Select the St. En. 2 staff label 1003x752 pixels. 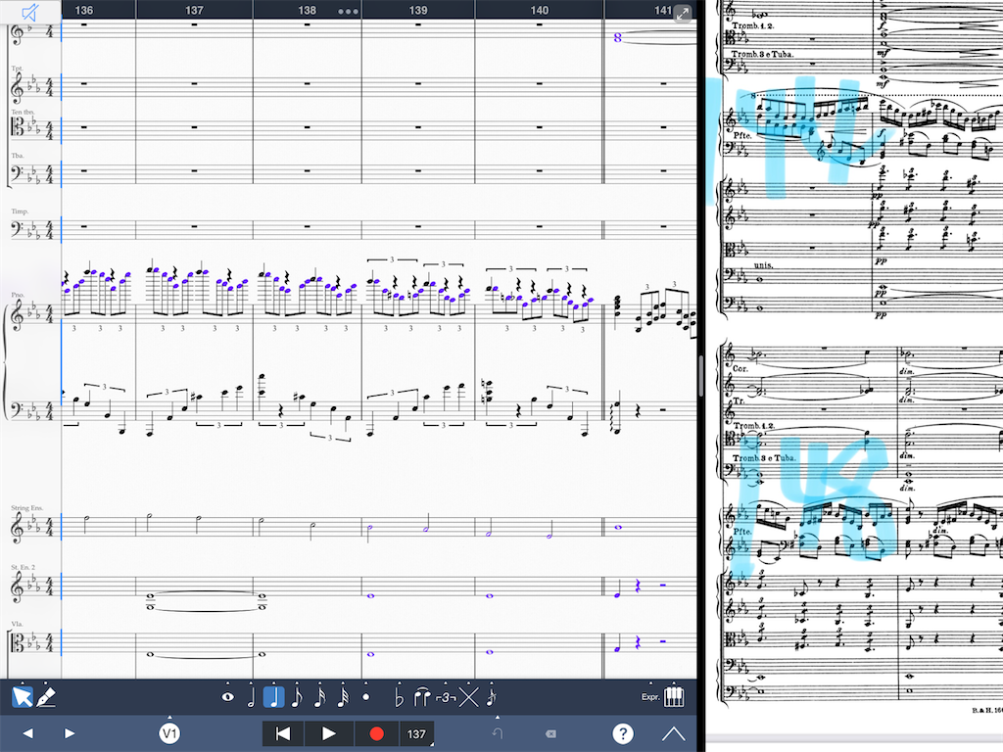click(24, 567)
